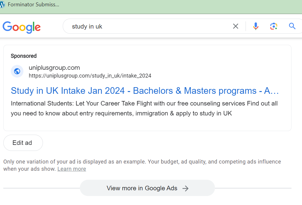Click the arrow icon after 'Google Ads'

tap(186, 188)
